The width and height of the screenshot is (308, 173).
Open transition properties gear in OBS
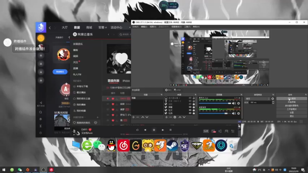point(273,99)
